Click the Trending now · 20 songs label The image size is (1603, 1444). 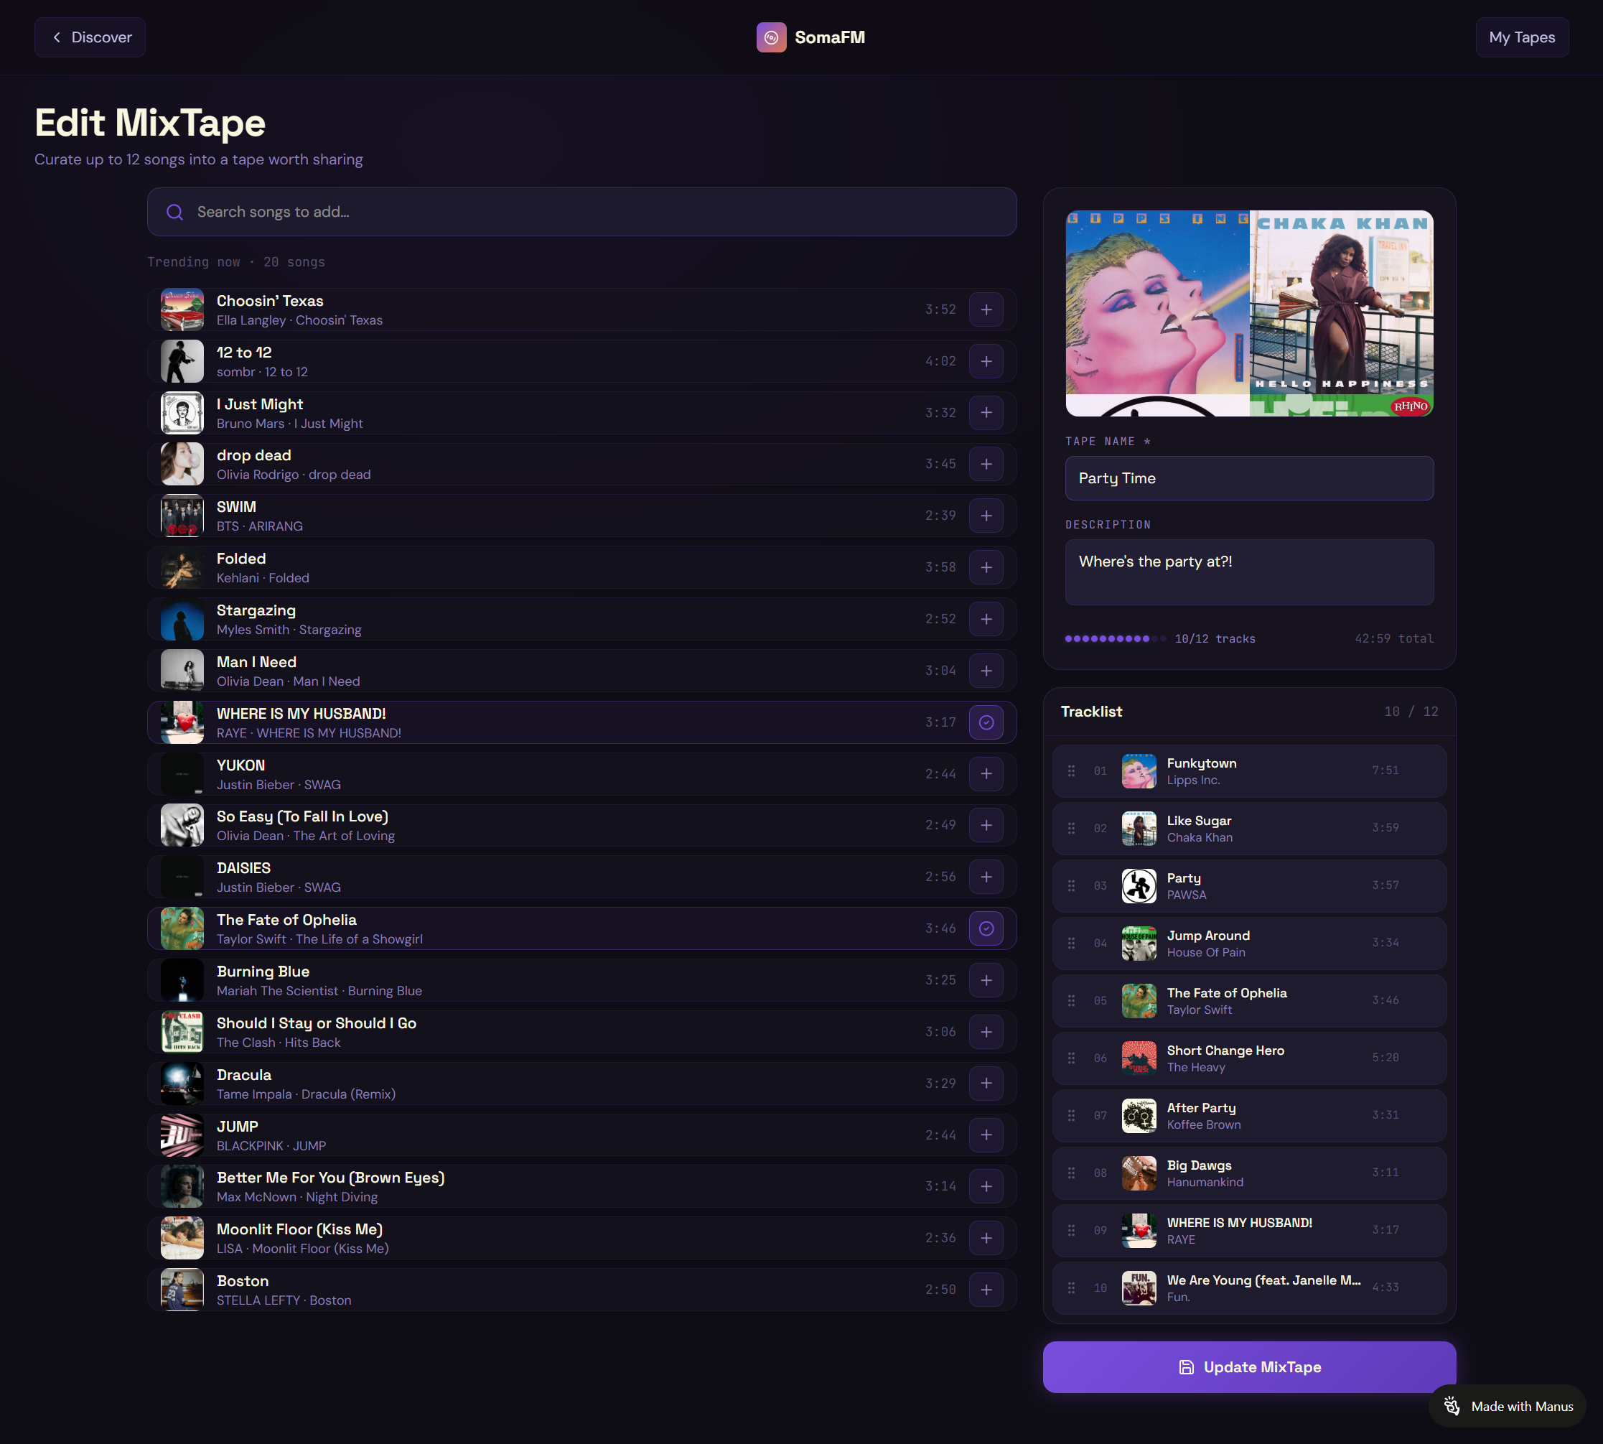pos(236,262)
